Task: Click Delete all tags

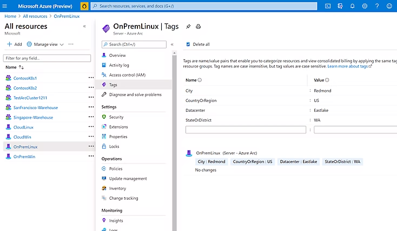Action: click(x=198, y=44)
